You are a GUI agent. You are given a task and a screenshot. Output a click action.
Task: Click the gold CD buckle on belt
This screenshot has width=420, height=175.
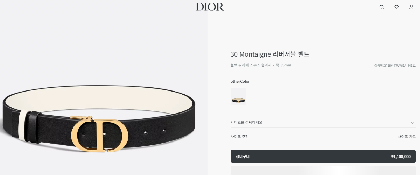(x=99, y=135)
